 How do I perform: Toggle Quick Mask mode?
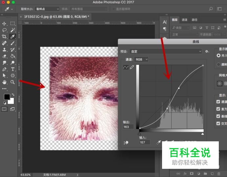[x=4, y=109]
